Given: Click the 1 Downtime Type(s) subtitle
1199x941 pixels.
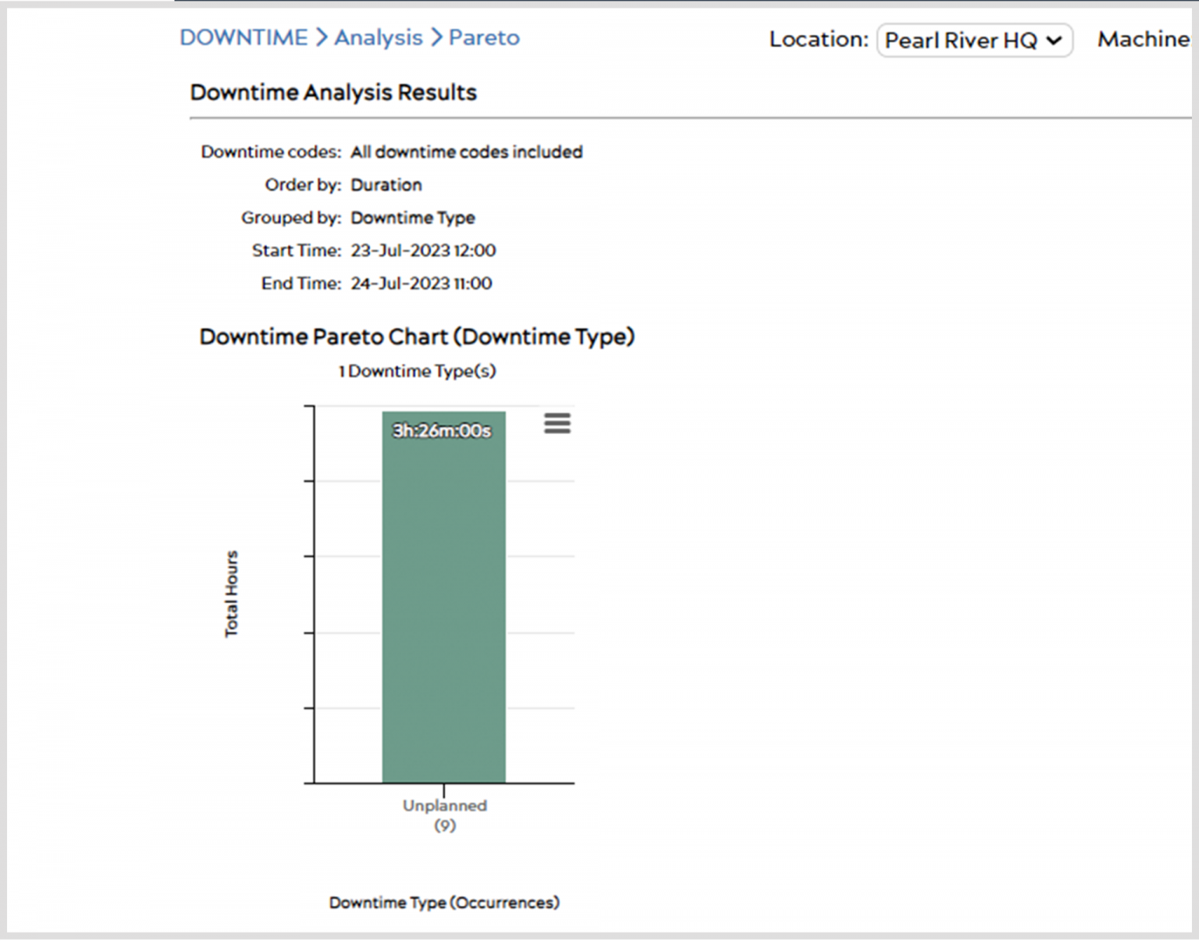Looking at the screenshot, I should (417, 371).
